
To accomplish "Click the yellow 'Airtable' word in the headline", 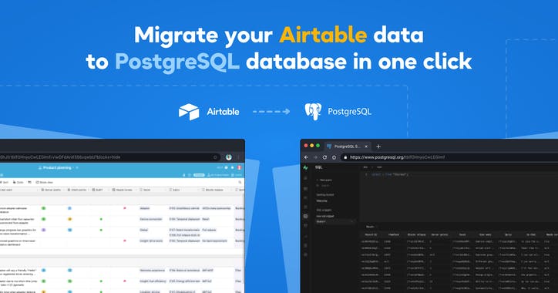I will (323, 35).
